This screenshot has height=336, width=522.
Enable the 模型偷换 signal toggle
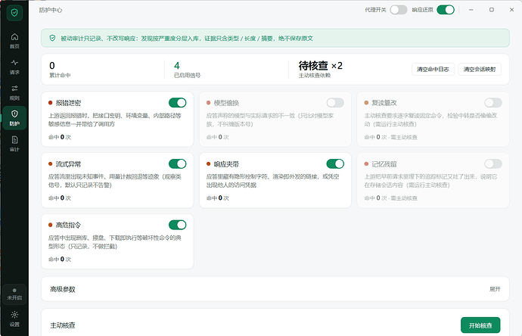point(335,103)
